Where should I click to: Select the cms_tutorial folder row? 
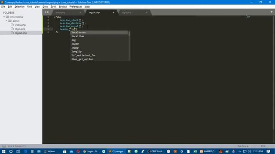point(21,17)
